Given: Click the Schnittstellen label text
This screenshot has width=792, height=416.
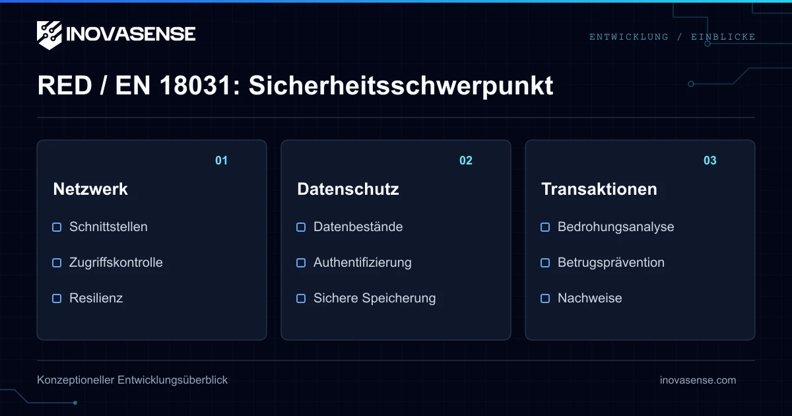Looking at the screenshot, I should [108, 226].
